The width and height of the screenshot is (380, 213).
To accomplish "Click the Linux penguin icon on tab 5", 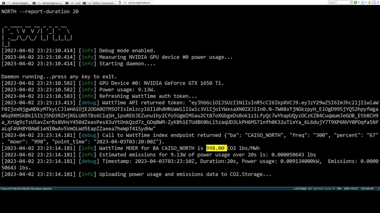I will (120, 3).
